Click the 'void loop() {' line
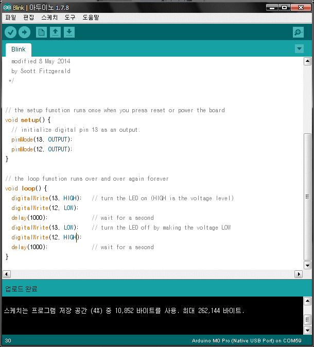 [26, 188]
